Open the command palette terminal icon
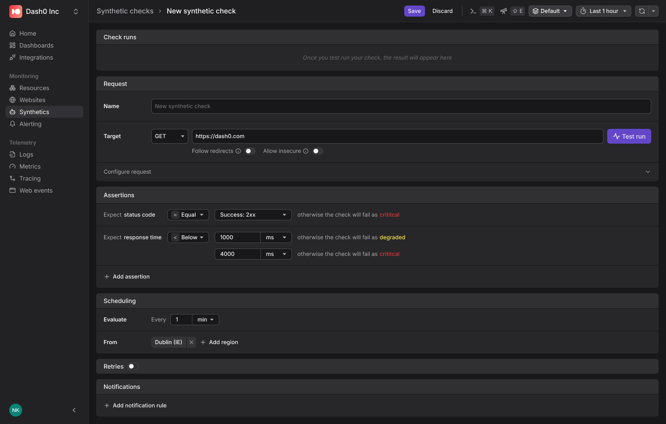 (473, 11)
